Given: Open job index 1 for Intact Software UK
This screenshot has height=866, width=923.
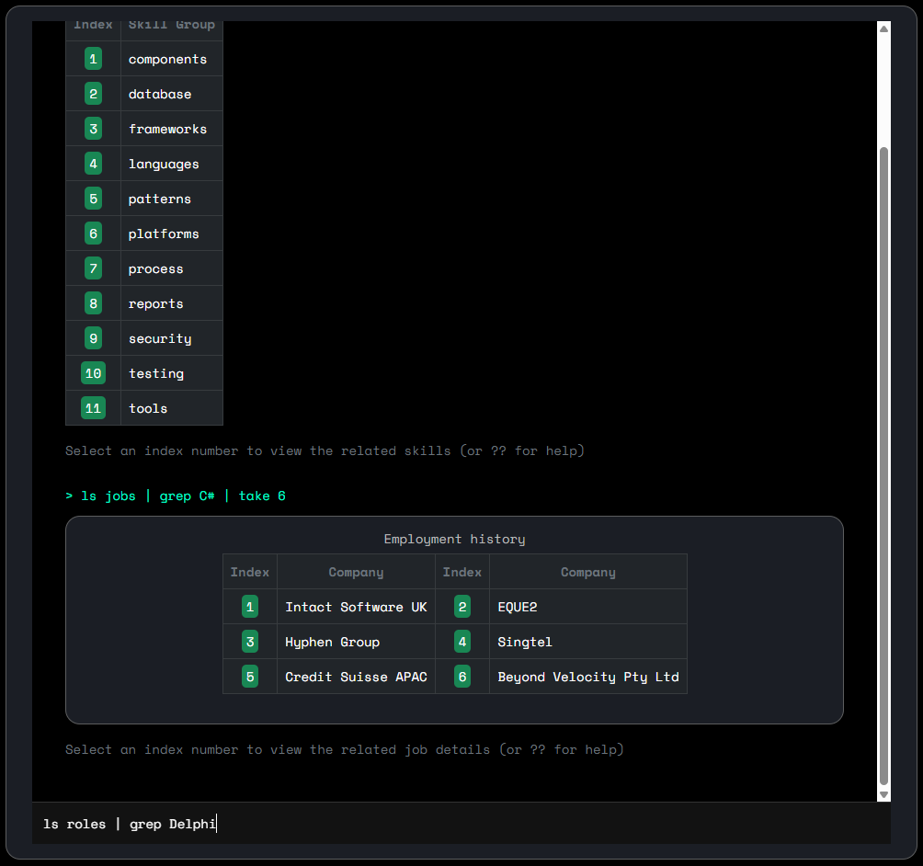Looking at the screenshot, I should pos(250,607).
